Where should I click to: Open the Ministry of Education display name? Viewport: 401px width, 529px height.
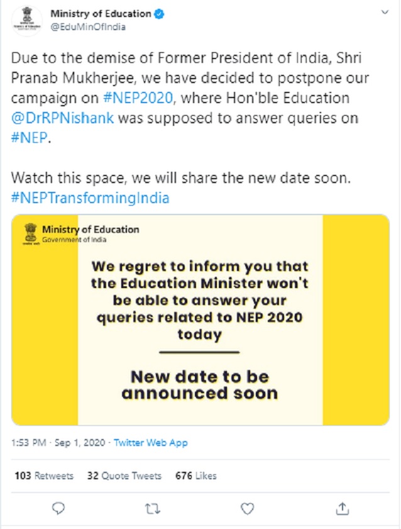(100, 14)
